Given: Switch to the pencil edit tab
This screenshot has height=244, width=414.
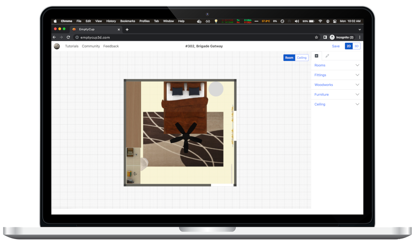Looking at the screenshot, I should click(327, 56).
